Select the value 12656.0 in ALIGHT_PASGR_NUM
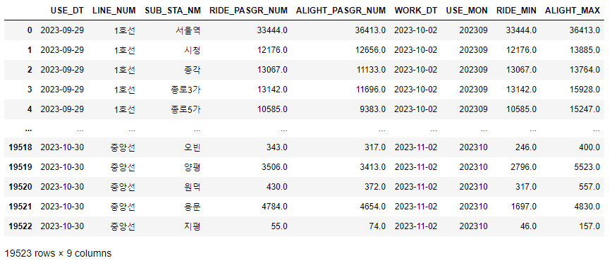 pos(370,50)
